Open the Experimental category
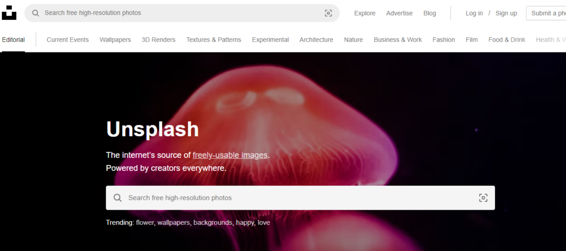The width and height of the screenshot is (566, 251). 270,40
